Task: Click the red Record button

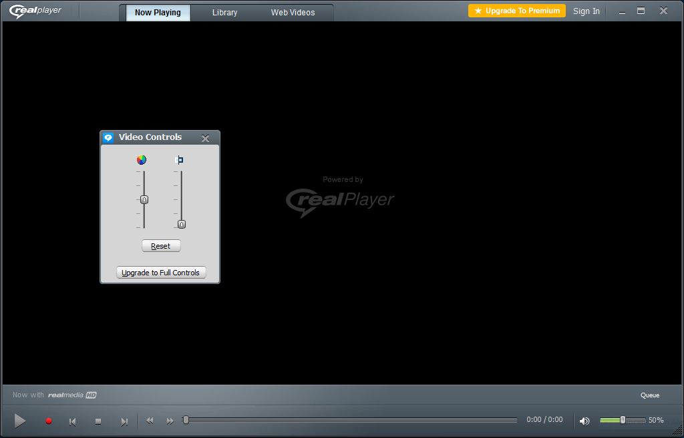Action: (x=49, y=421)
